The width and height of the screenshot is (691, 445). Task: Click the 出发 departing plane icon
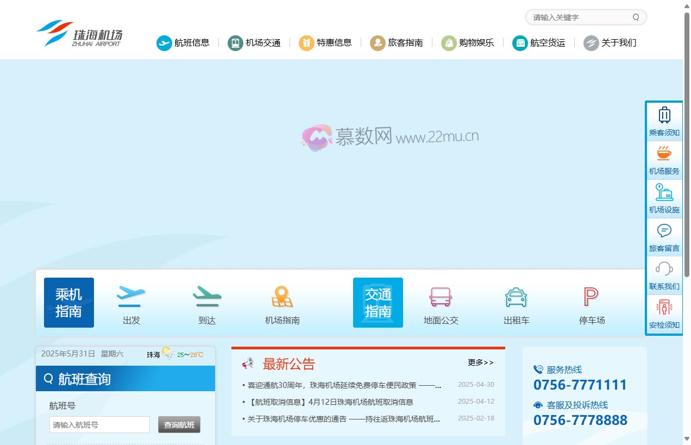tap(130, 296)
